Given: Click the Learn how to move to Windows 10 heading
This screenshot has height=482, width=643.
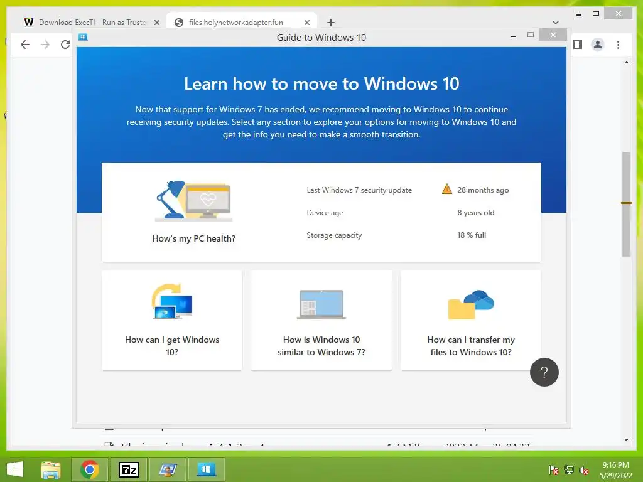Looking at the screenshot, I should [x=321, y=83].
